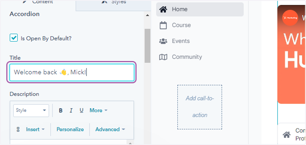Apply italic formatting in Description editor
The image size is (306, 145).
click(71, 110)
